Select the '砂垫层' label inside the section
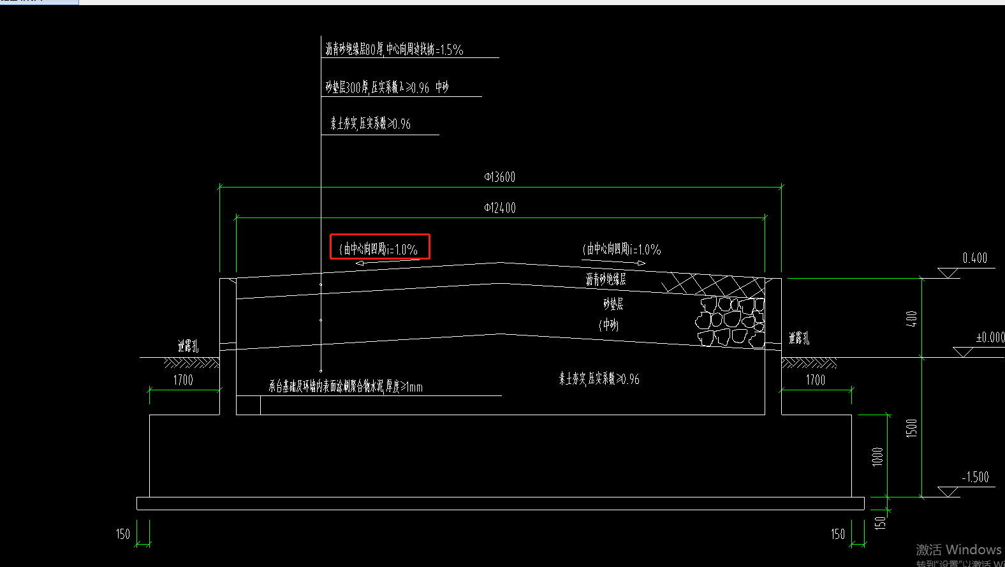This screenshot has height=567, width=1005. [613, 304]
